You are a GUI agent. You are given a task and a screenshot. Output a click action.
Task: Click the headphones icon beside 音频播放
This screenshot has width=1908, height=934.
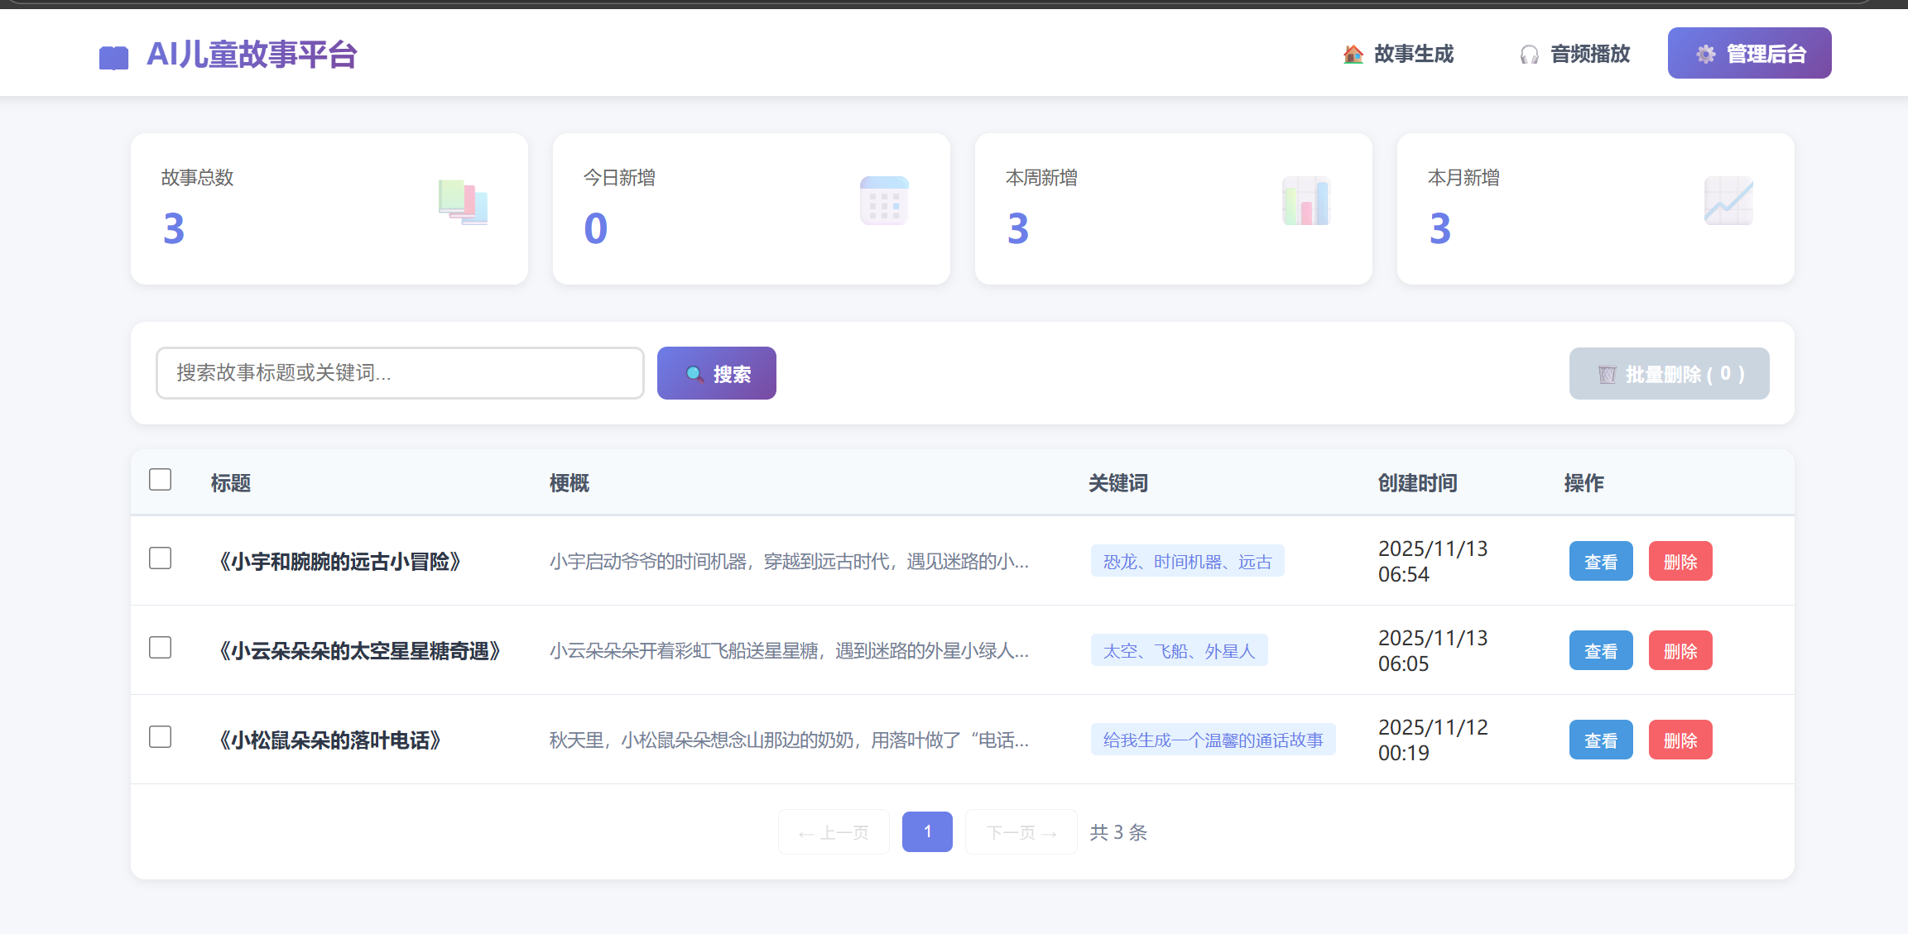[x=1529, y=55]
